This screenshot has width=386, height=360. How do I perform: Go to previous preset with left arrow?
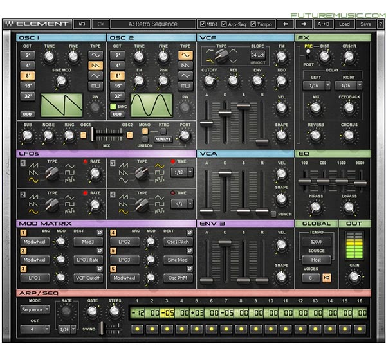(285, 24)
